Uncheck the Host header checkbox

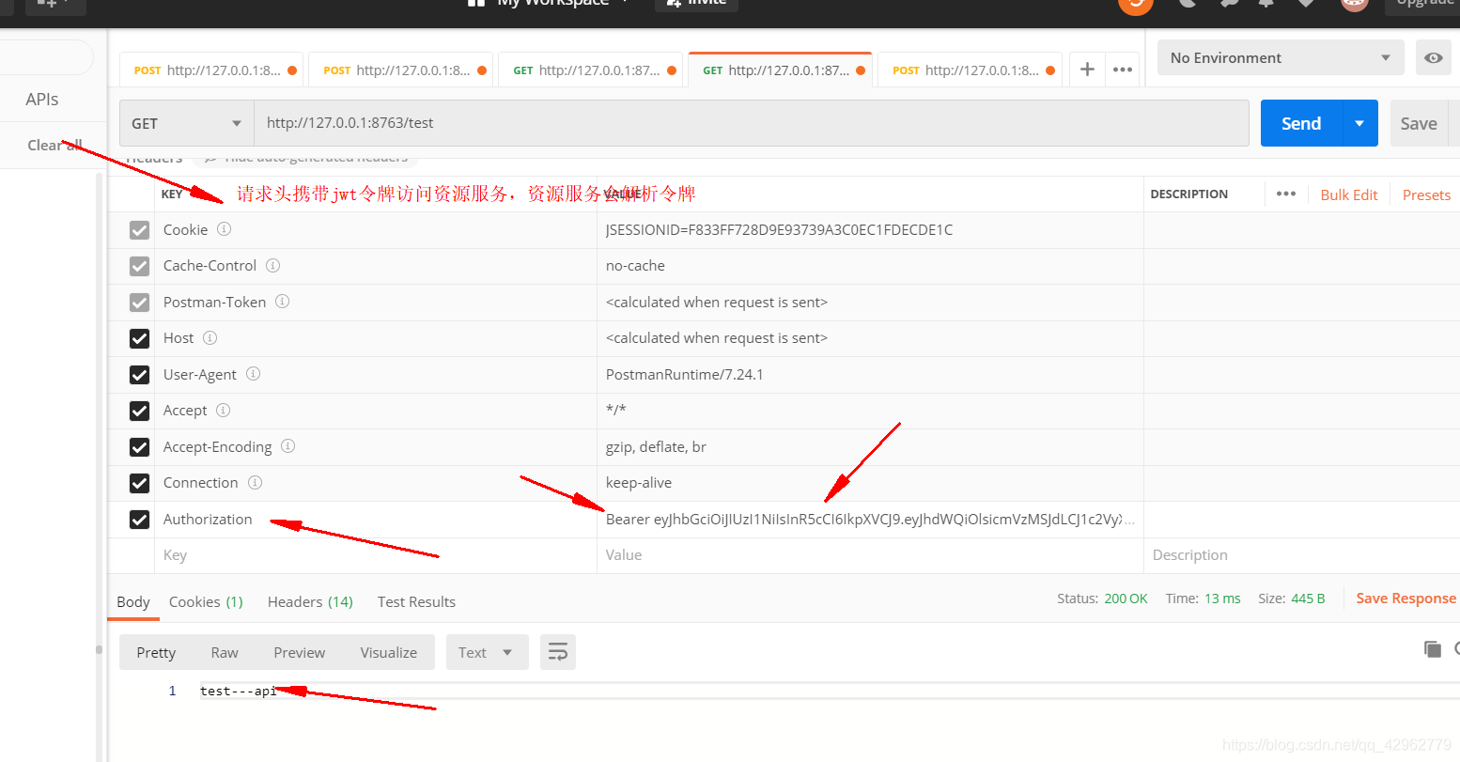(139, 338)
